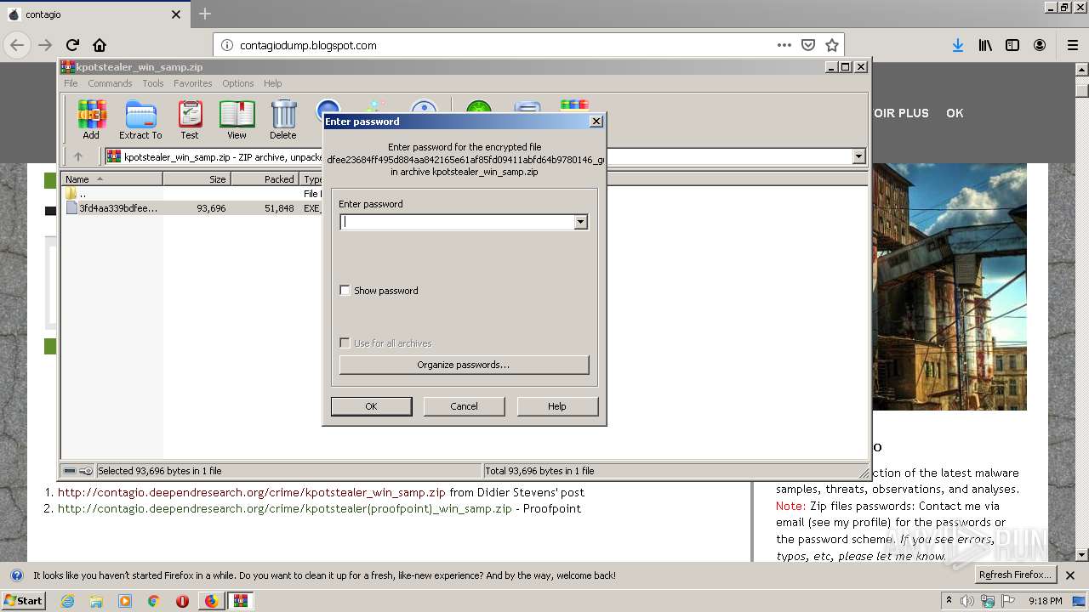The image size is (1089, 612).
Task: Click inside the password input field
Action: pos(457,222)
